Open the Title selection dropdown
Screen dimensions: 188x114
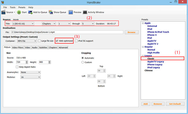[x=23, y=24]
